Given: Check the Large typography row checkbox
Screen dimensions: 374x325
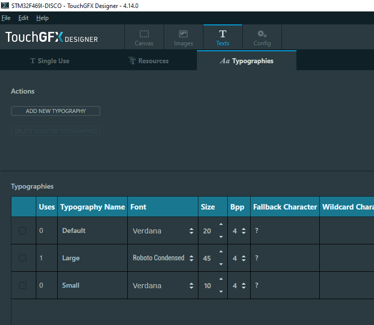Looking at the screenshot, I should coord(23,258).
